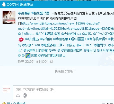
Task: Click the @大陆好难人a mention
Action: click(x=71, y=34)
